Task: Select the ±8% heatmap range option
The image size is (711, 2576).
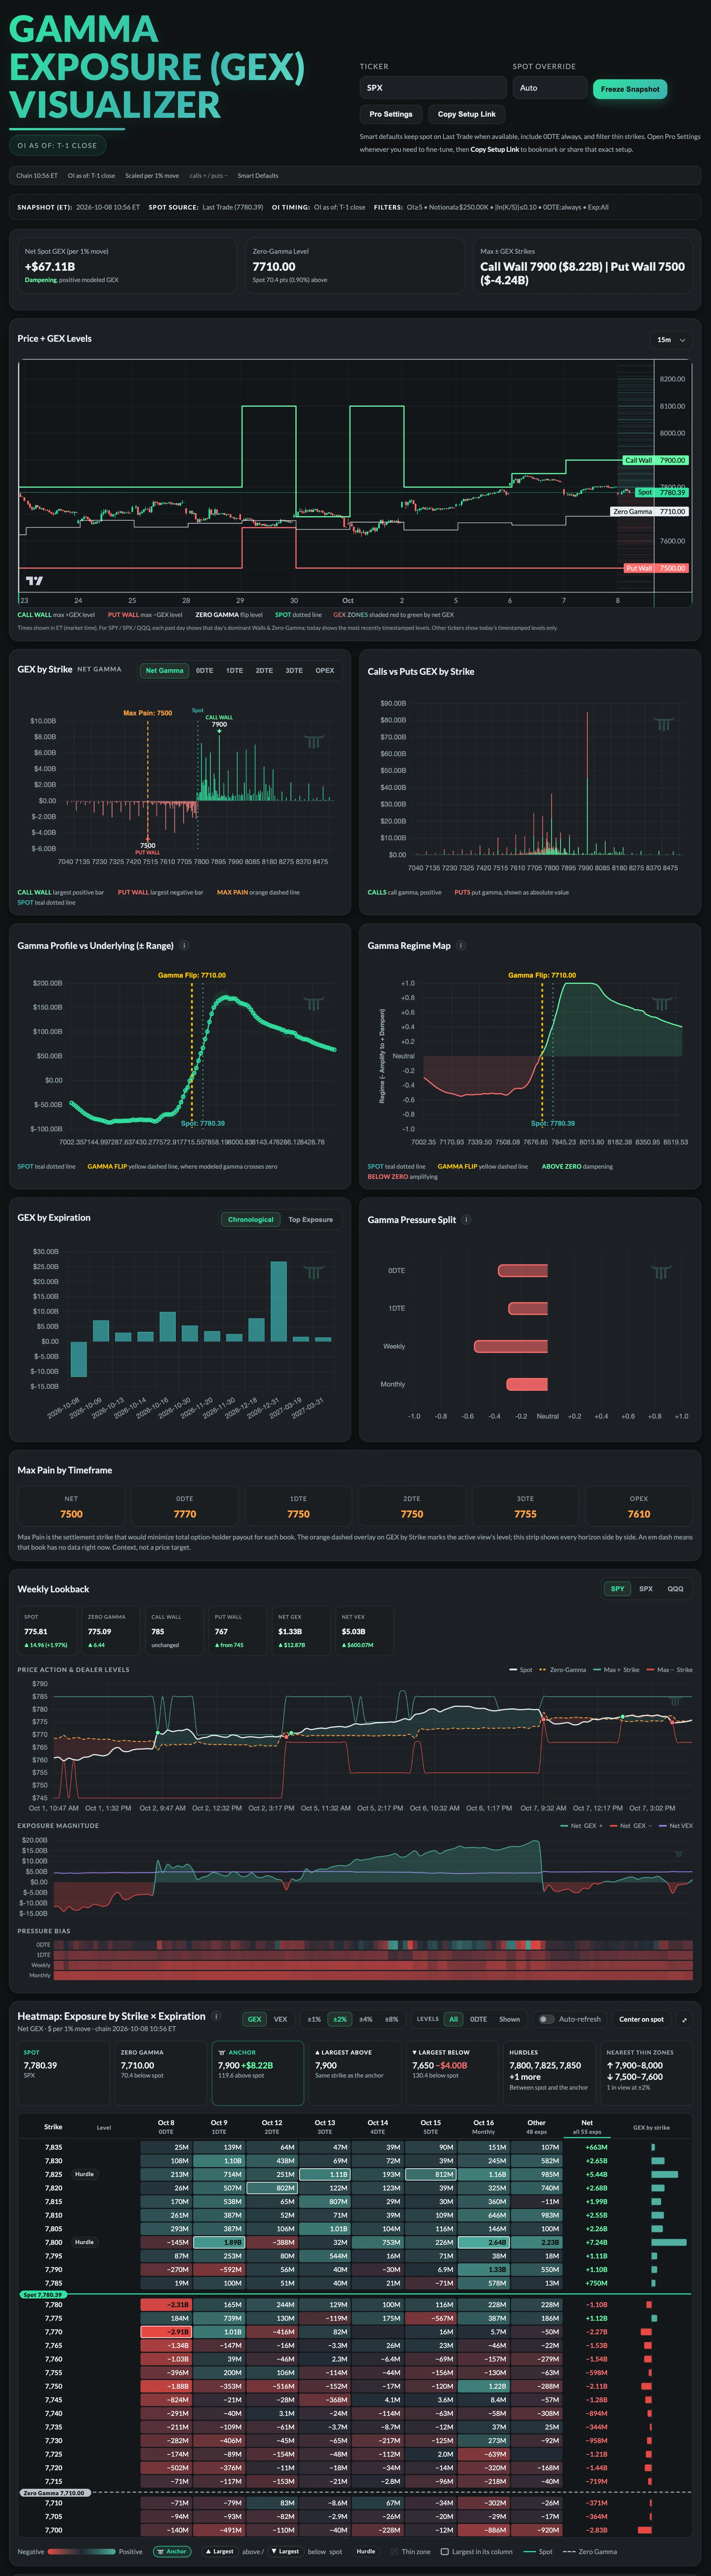Action: 392,2019
